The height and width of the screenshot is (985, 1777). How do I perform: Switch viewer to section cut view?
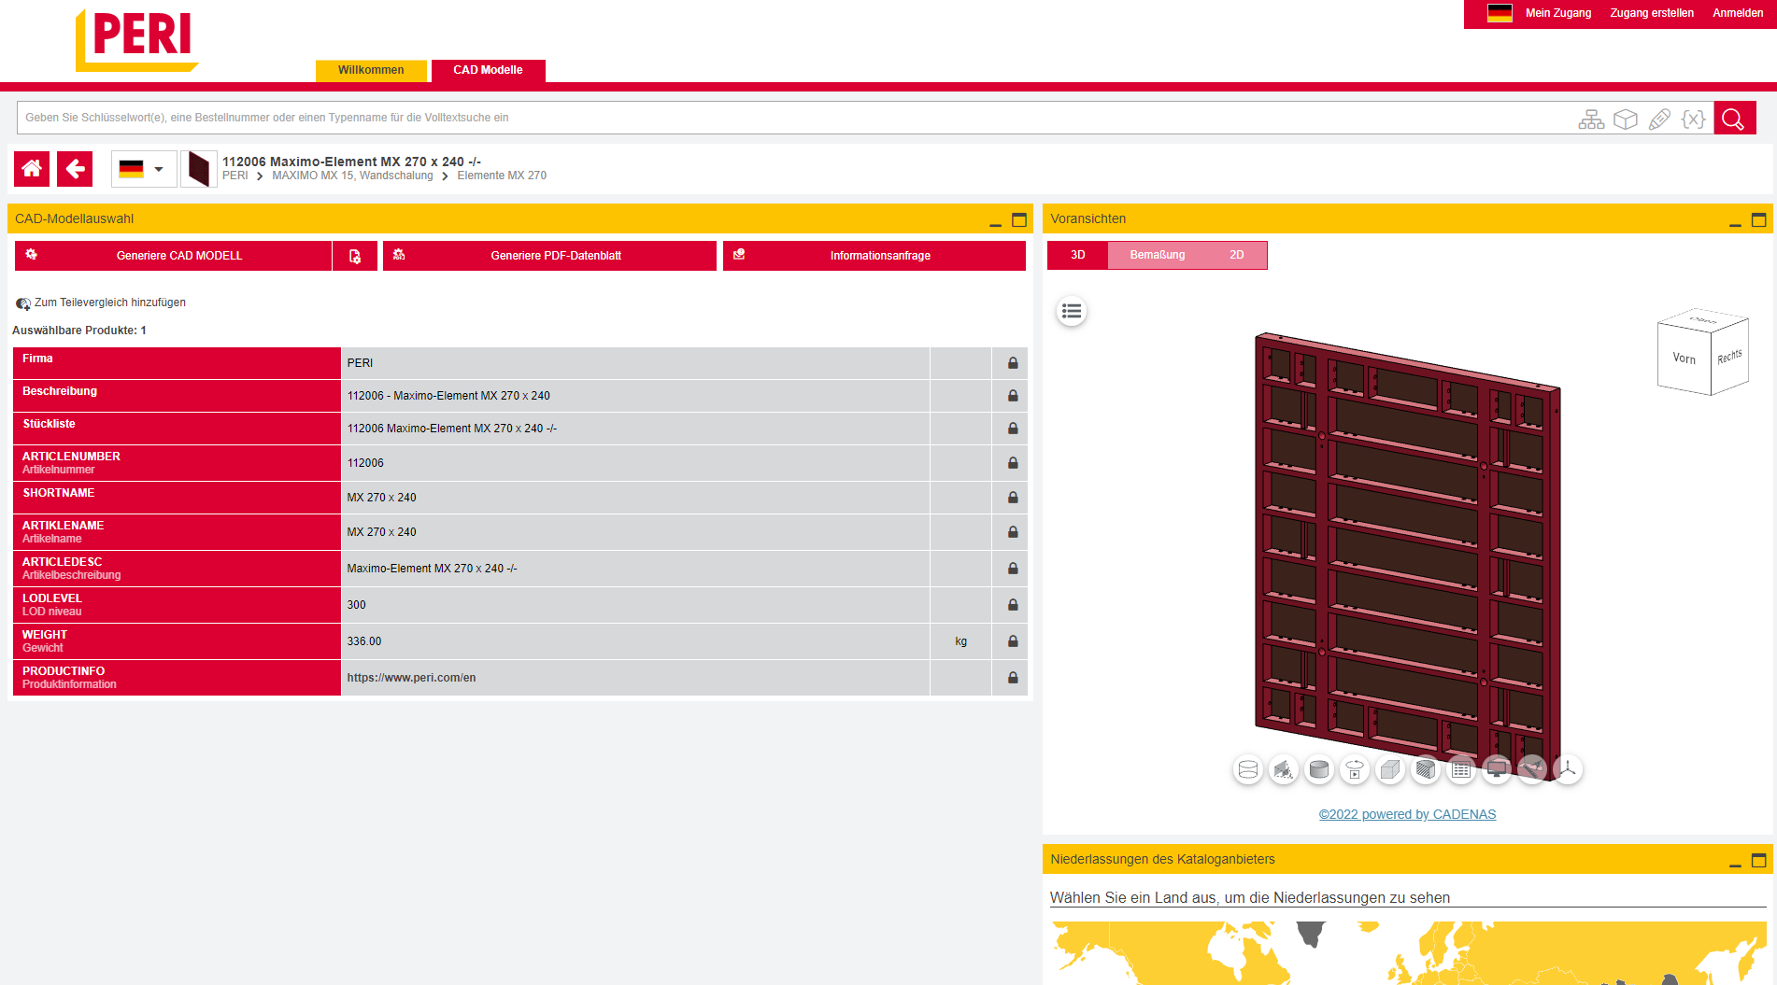tap(1425, 769)
